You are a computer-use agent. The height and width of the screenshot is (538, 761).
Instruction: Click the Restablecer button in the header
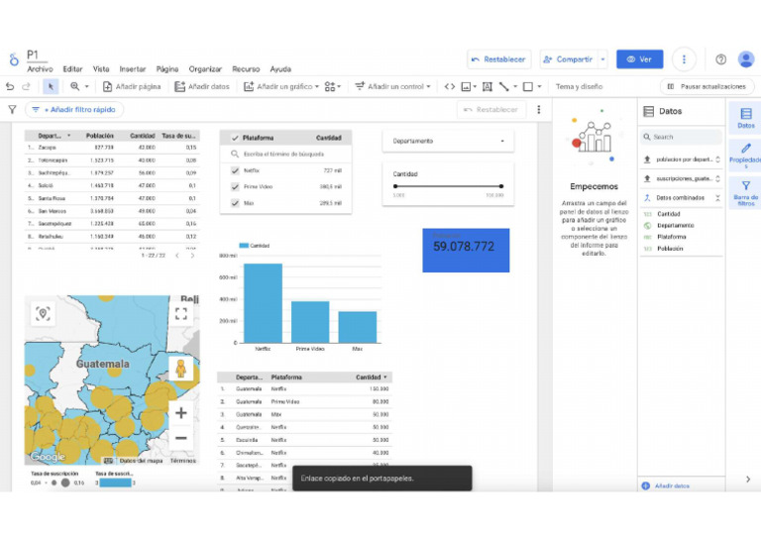click(x=499, y=59)
